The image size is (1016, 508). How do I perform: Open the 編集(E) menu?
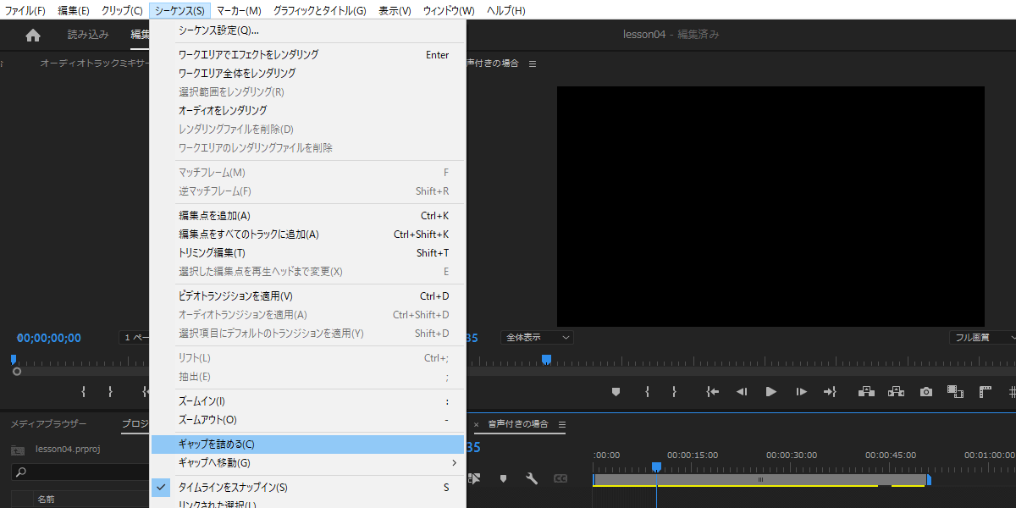(74, 10)
